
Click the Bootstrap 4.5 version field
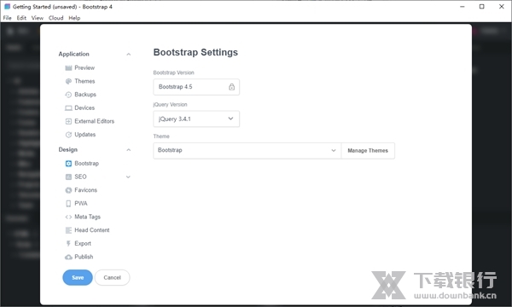click(x=196, y=87)
